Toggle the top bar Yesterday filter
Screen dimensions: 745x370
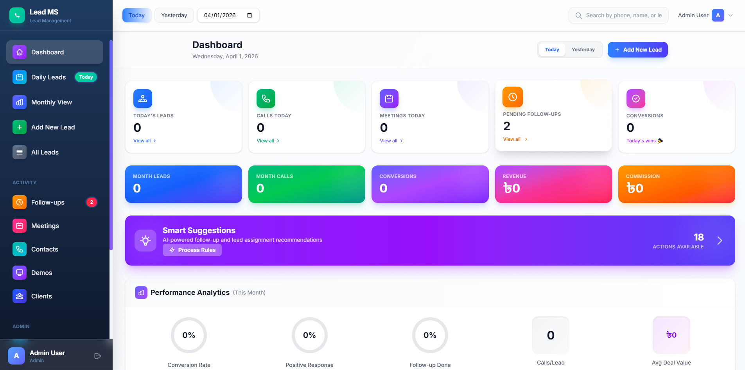click(x=174, y=15)
